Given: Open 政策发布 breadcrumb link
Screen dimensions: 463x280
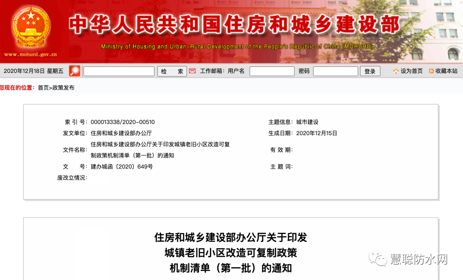Looking at the screenshot, I should (x=63, y=88).
